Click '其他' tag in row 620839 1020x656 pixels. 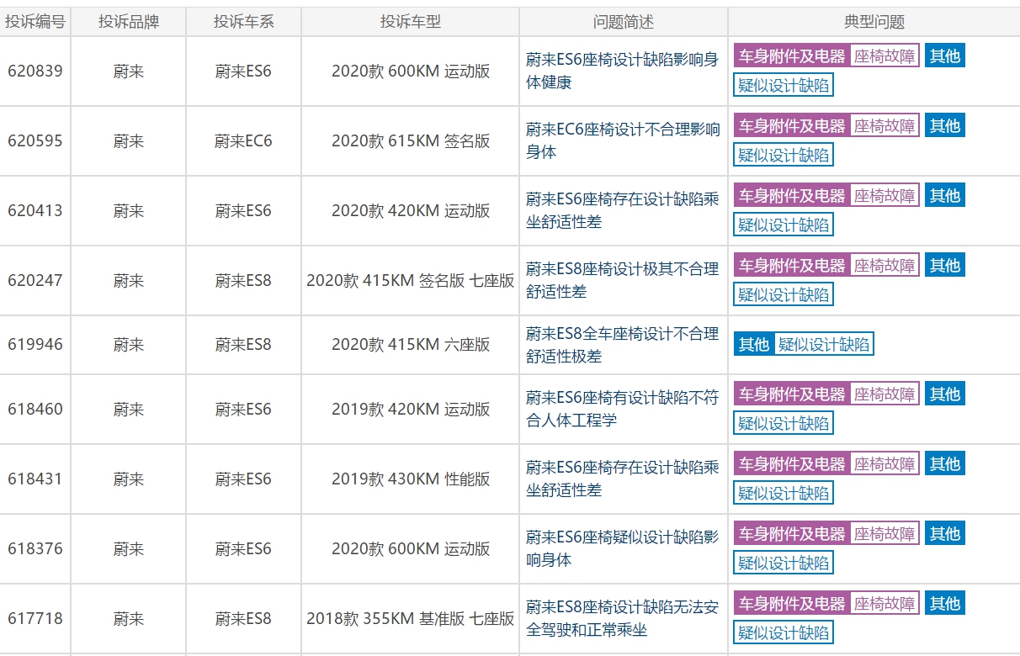pyautogui.click(x=944, y=56)
